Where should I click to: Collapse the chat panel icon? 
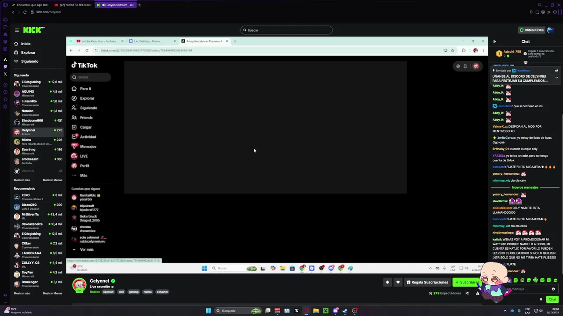pos(495,42)
